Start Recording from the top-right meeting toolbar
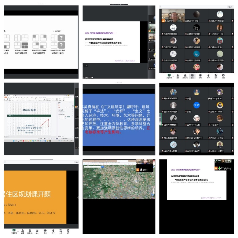The image size is (238, 238). point(200,75)
